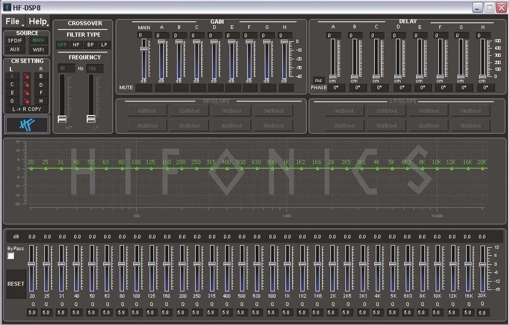This screenshot has height=325, width=509.
Task: Select WIFI as the audio source
Action: [x=38, y=50]
